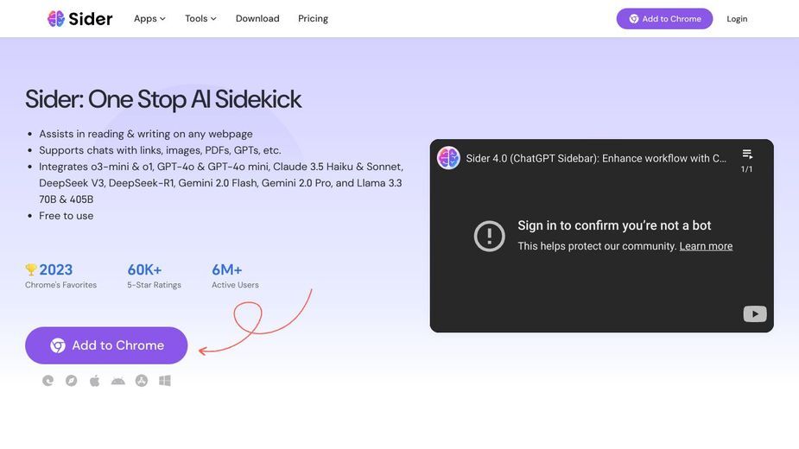This screenshot has height=449, width=799.
Task: Expand the Tools dropdown menu
Action: coord(200,19)
